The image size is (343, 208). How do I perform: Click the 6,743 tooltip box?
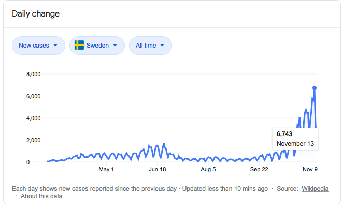295,139
